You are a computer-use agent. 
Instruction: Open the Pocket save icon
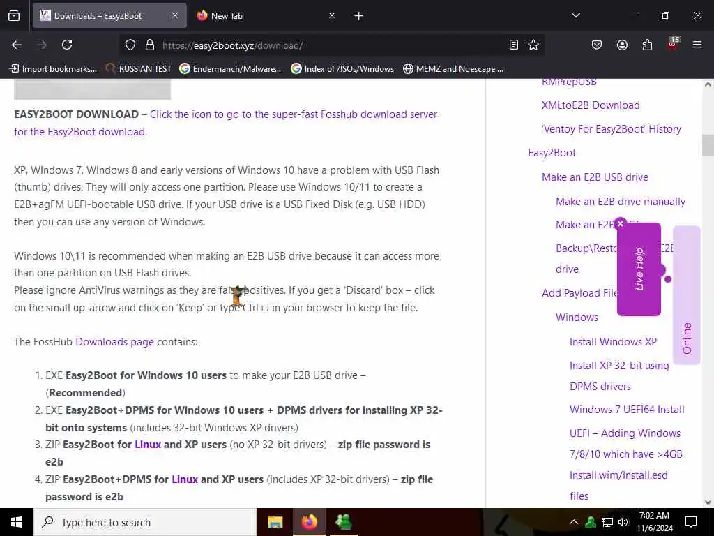coord(597,45)
